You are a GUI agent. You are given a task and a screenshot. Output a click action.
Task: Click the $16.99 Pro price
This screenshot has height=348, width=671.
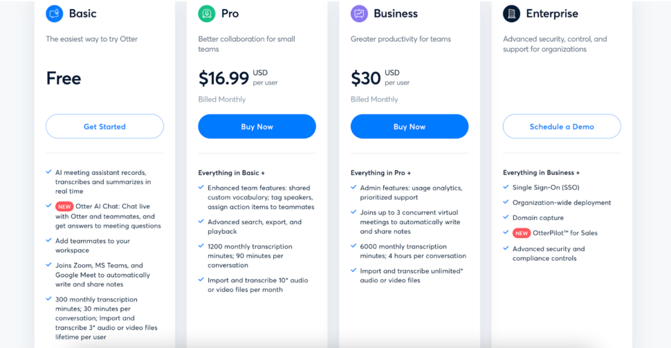[x=223, y=78]
